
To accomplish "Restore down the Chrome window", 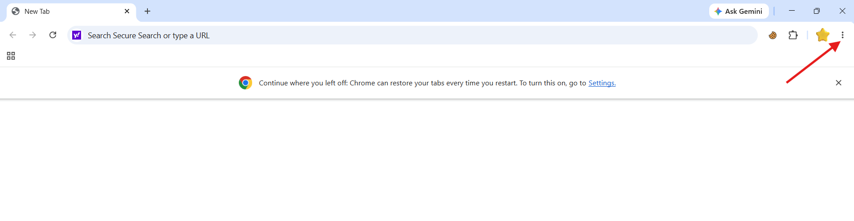I will (817, 11).
